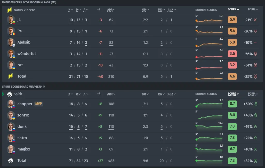Click w0nderful's red 3.6 score badge
265x168 pixels.
232,54
